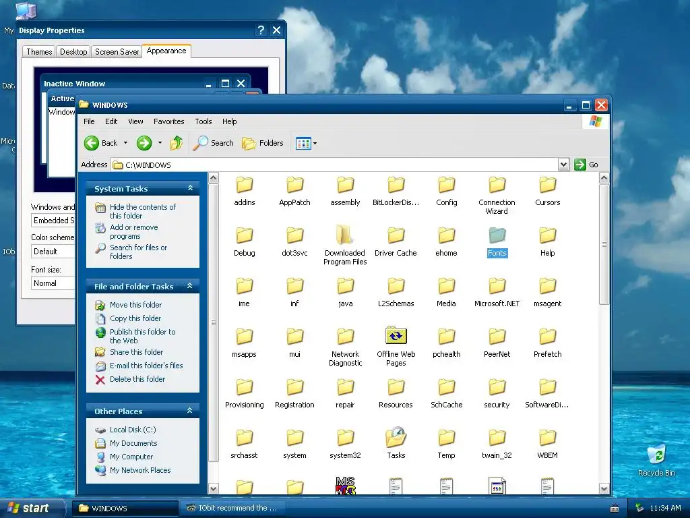Switch to Themes tab in Display Properties

(x=39, y=51)
